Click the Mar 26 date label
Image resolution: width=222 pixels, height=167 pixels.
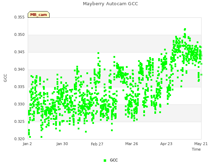[131, 144]
